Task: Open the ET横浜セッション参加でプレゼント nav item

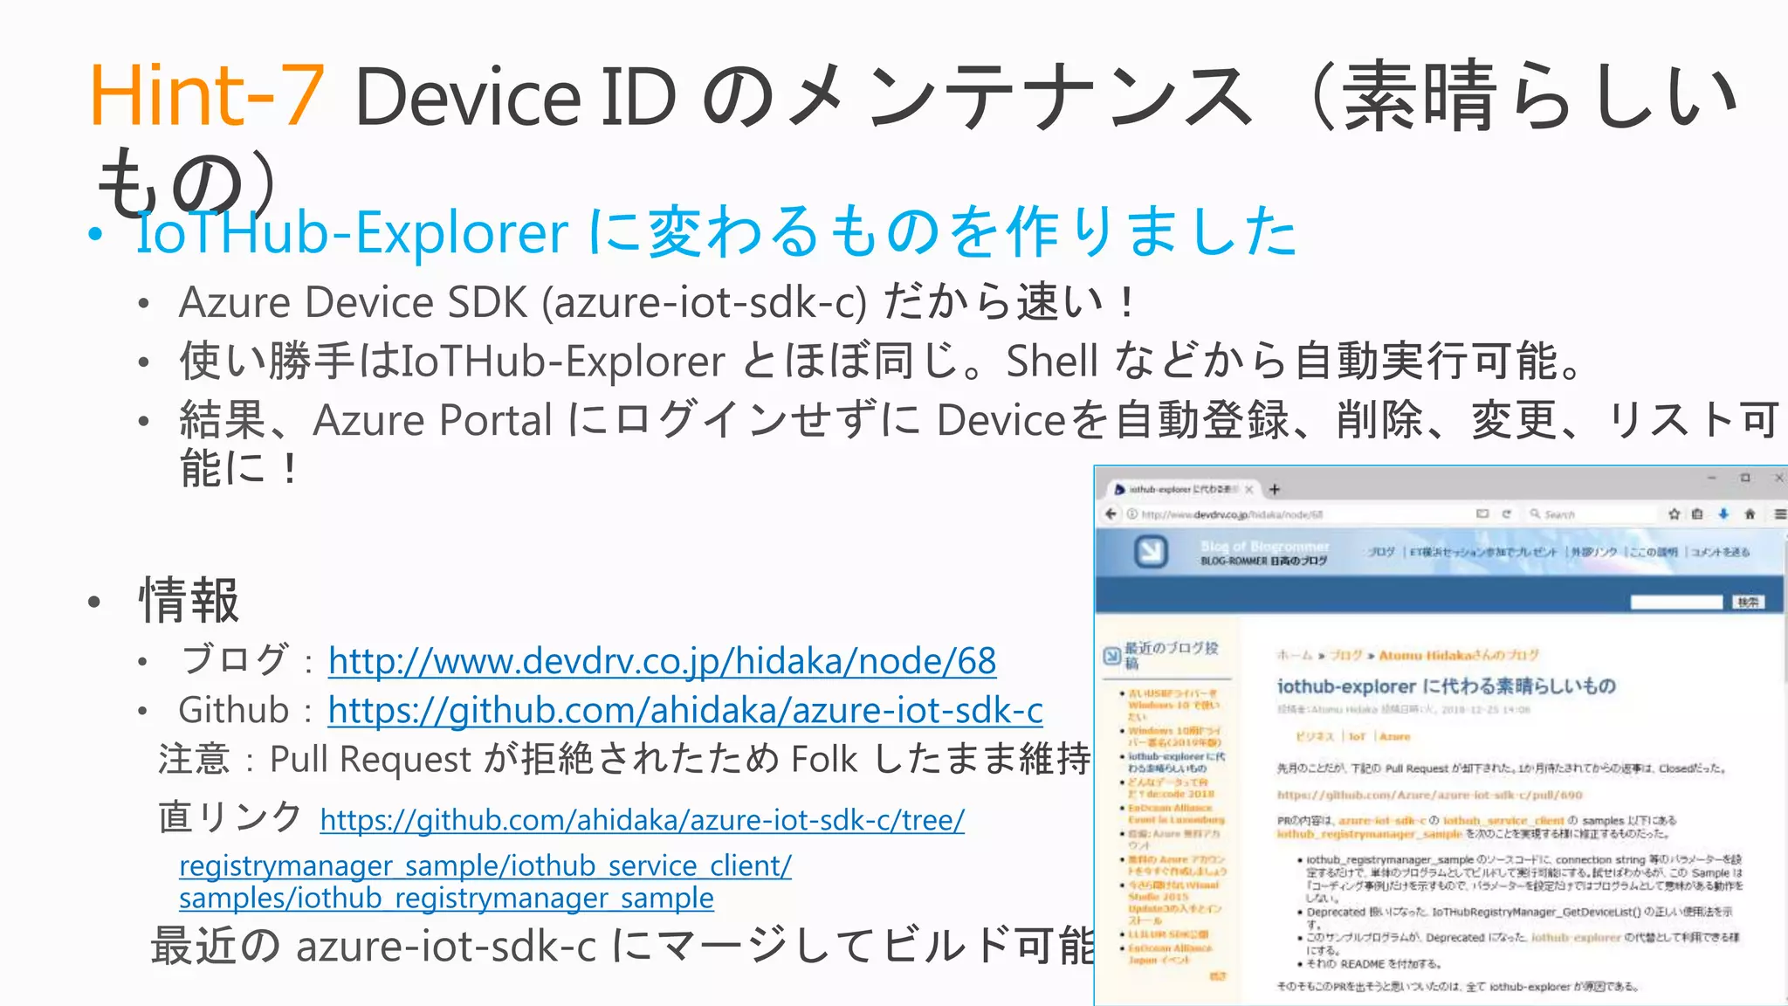Action: click(1482, 552)
